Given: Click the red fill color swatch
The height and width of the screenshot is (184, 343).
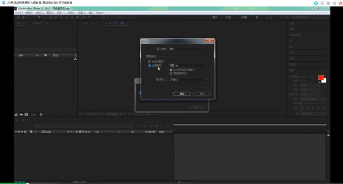Looking at the screenshot, I should [x=321, y=77].
